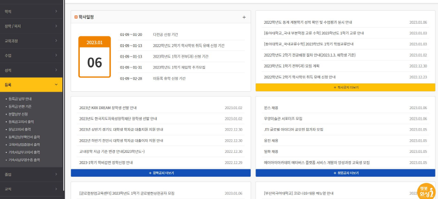Open 우양미술관 서포터즈 모집 notice
This screenshot has height=199, width=438.
tap(283, 118)
